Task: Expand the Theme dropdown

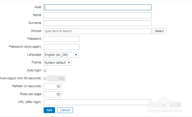Action: pyautogui.click(x=57, y=63)
